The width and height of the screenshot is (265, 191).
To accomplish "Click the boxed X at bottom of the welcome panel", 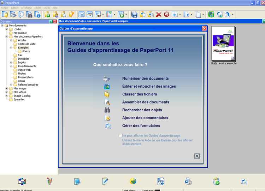I will coord(197,156).
